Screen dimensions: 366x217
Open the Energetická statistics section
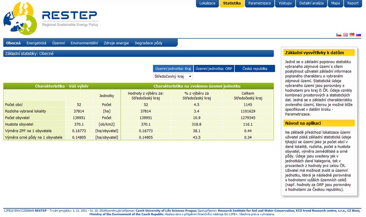tap(36, 43)
